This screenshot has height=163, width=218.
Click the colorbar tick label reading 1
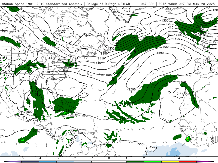point(126,158)
